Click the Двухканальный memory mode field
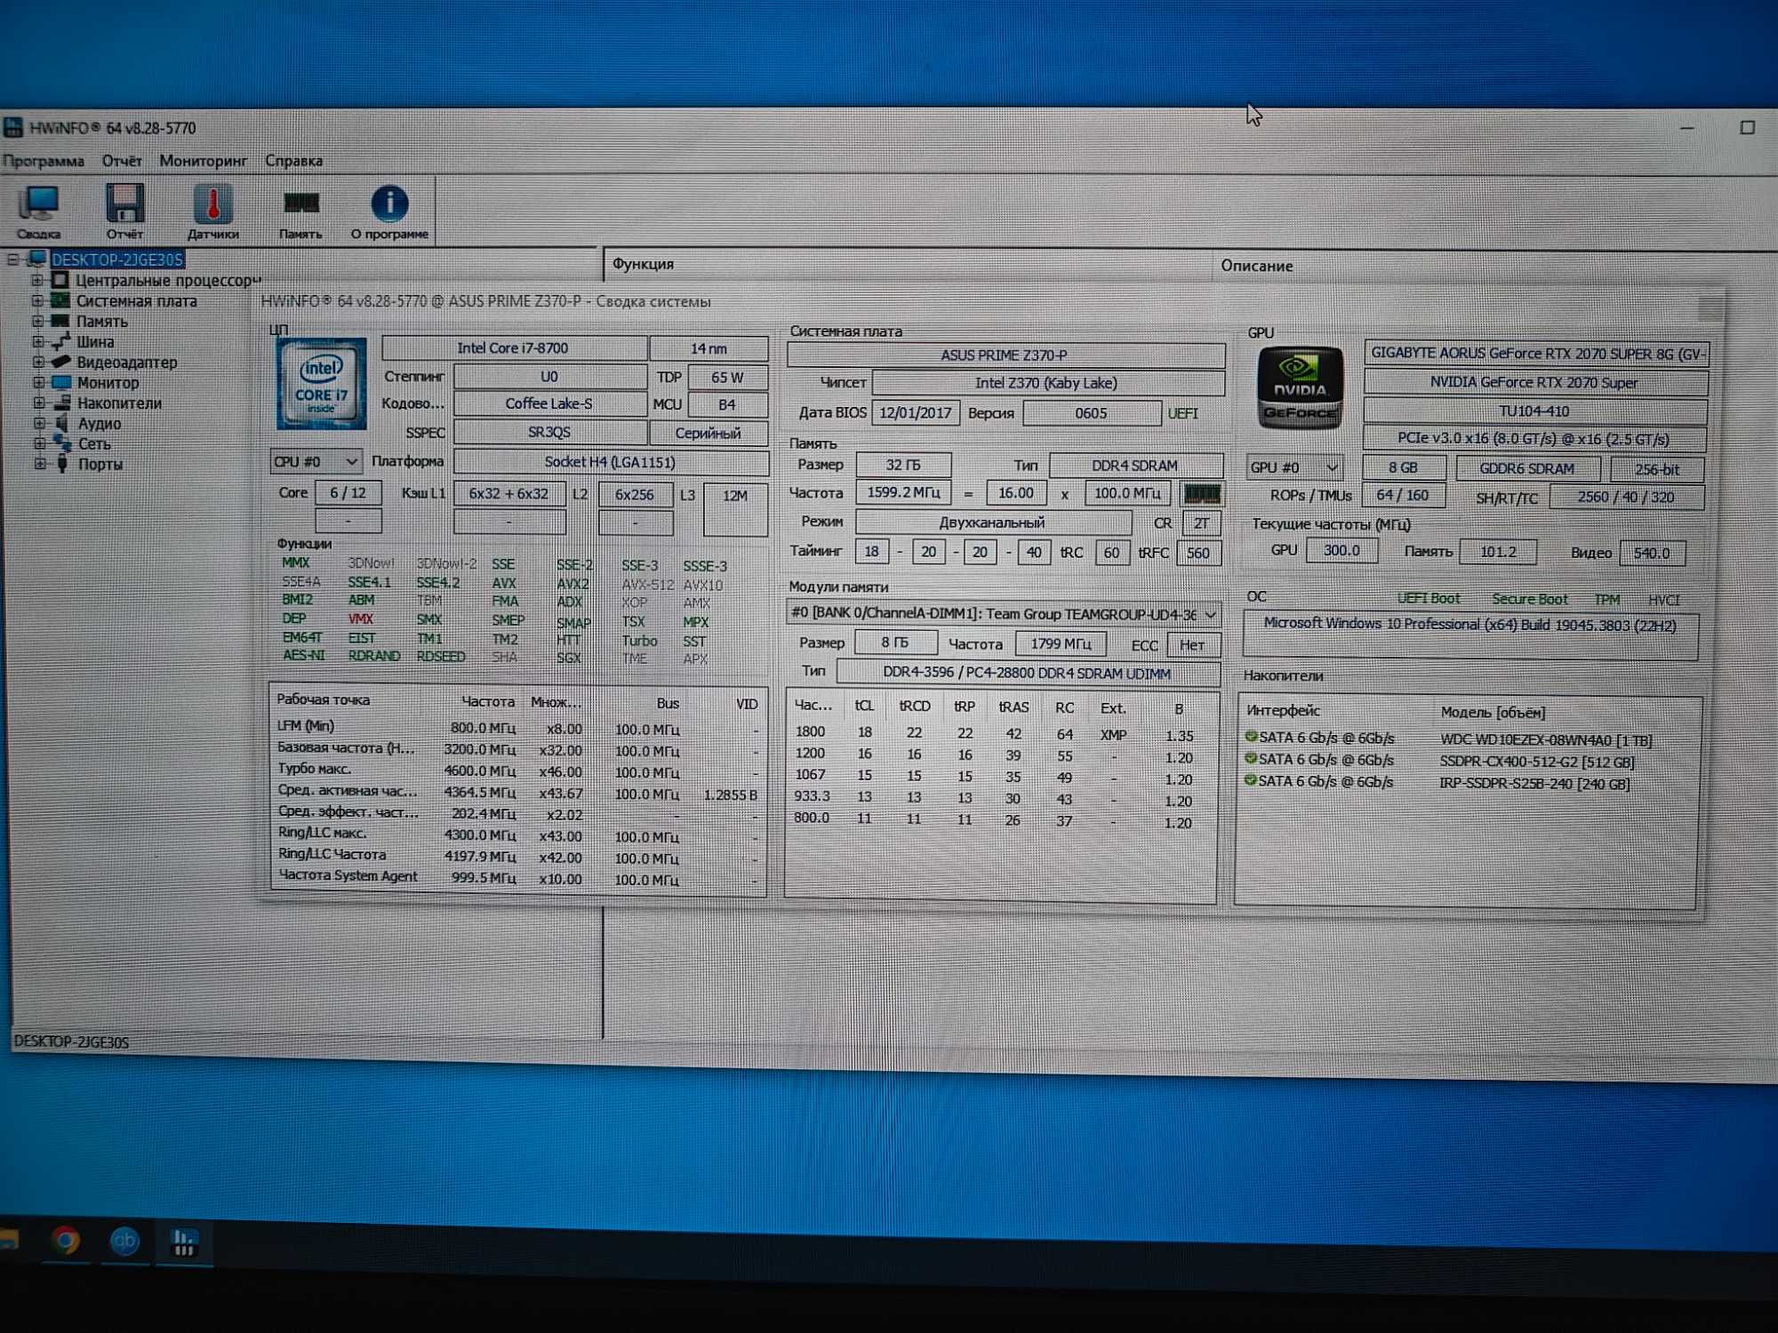1778x1333 pixels. click(x=992, y=523)
